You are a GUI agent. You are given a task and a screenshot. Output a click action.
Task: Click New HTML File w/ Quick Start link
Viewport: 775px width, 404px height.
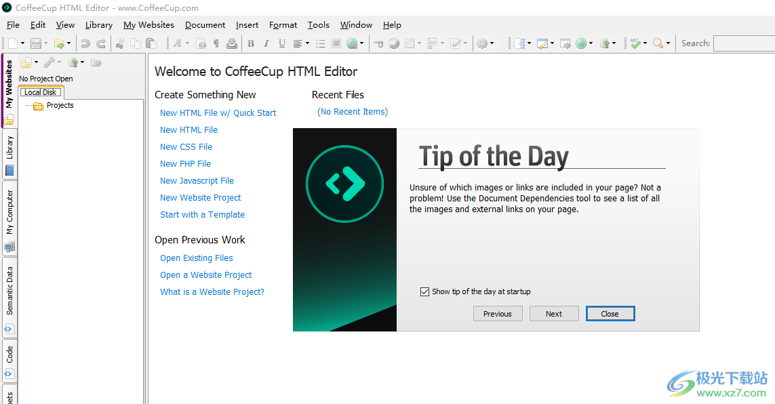[x=218, y=113]
